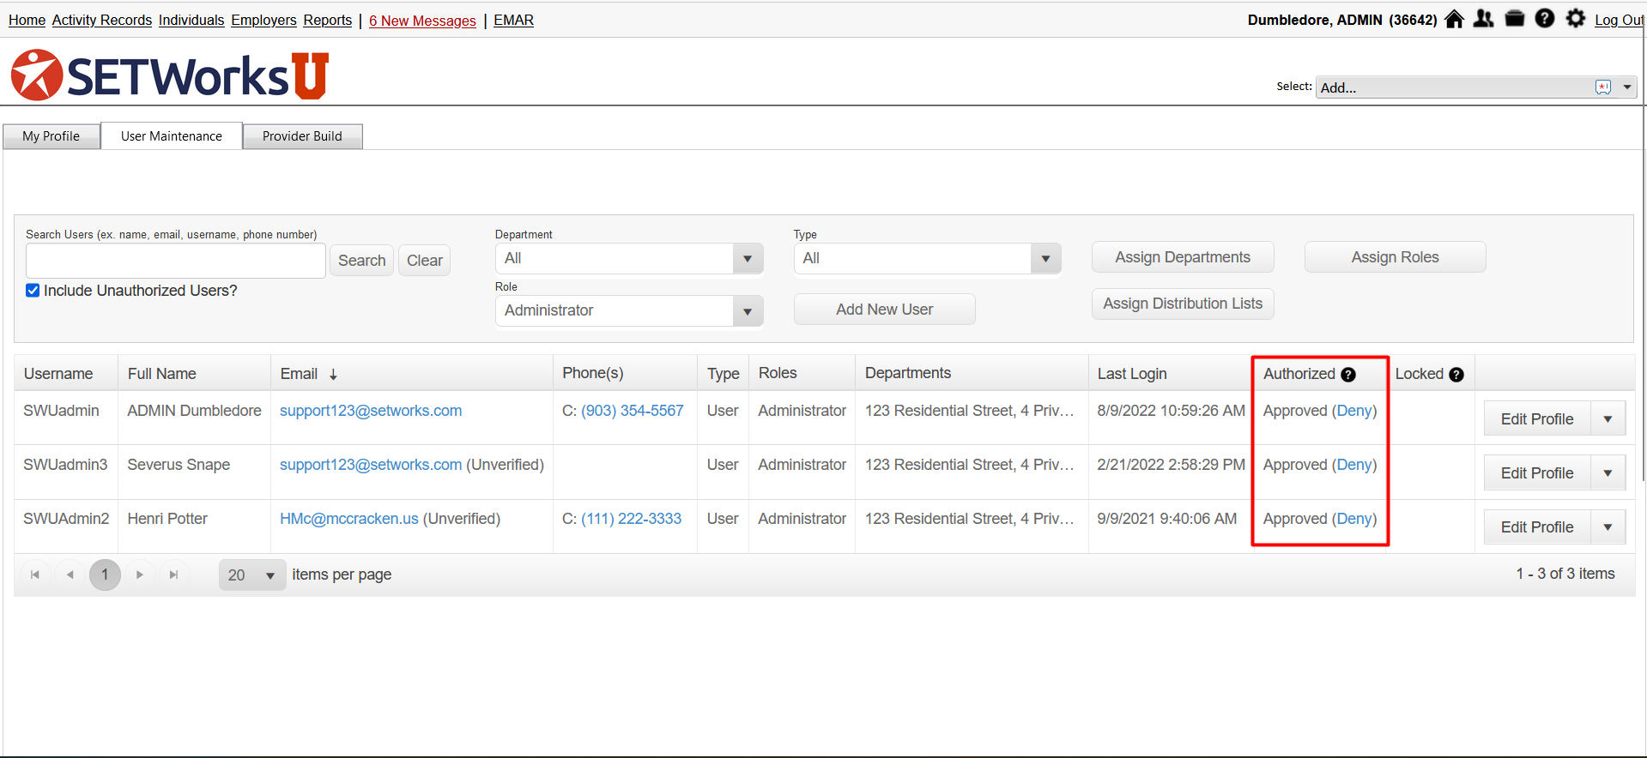Click the home house icon in header
The height and width of the screenshot is (758, 1647).
click(1454, 19)
